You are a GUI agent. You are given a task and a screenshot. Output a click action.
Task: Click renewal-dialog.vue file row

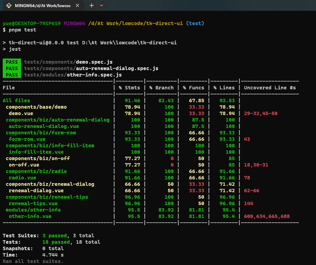pyautogui.click(x=36, y=191)
